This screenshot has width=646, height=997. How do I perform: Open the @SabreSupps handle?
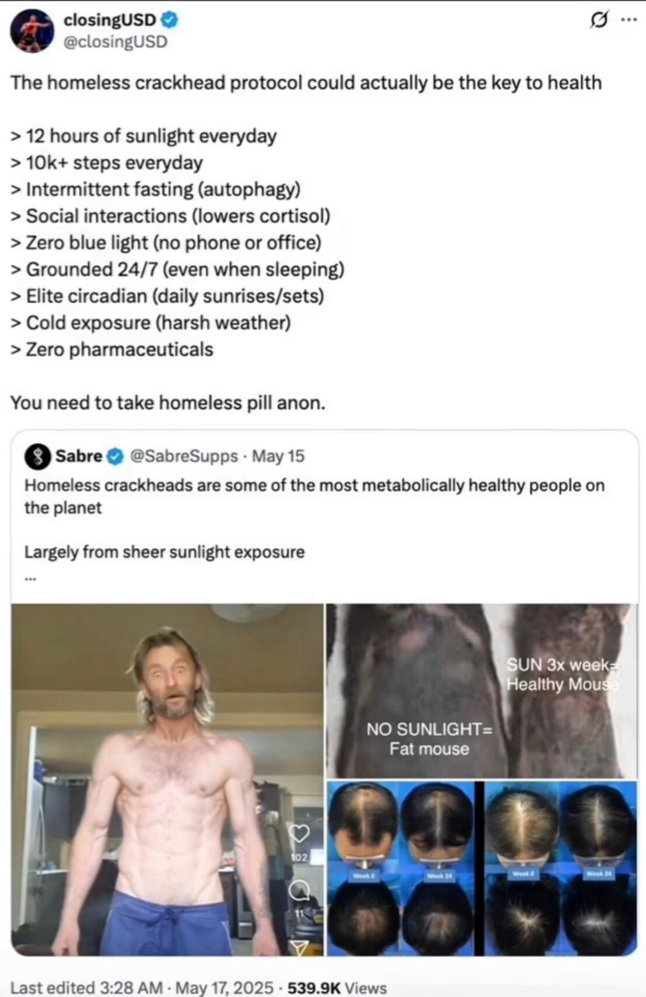(x=184, y=456)
